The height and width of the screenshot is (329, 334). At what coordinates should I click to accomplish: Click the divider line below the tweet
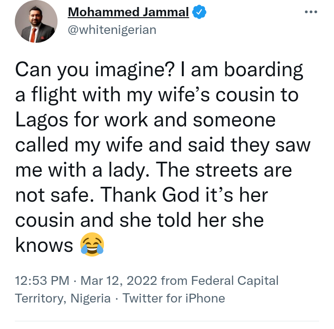tap(167, 321)
